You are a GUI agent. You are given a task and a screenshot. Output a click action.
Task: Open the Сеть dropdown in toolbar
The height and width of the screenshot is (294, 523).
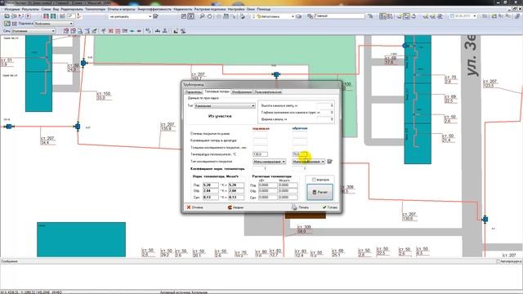pos(33,31)
